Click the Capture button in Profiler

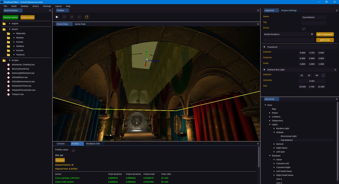coord(60,160)
